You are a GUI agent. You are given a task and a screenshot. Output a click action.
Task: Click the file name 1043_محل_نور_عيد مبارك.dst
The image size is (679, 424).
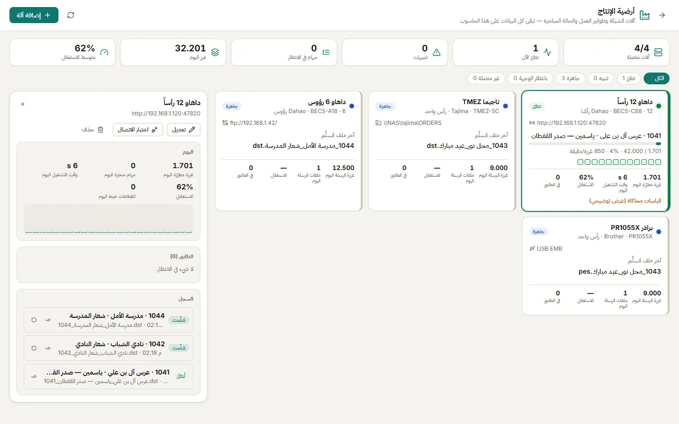(467, 146)
